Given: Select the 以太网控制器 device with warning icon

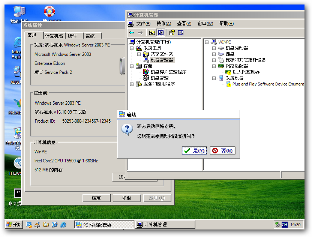Looking at the screenshot, I should (x=246, y=72).
